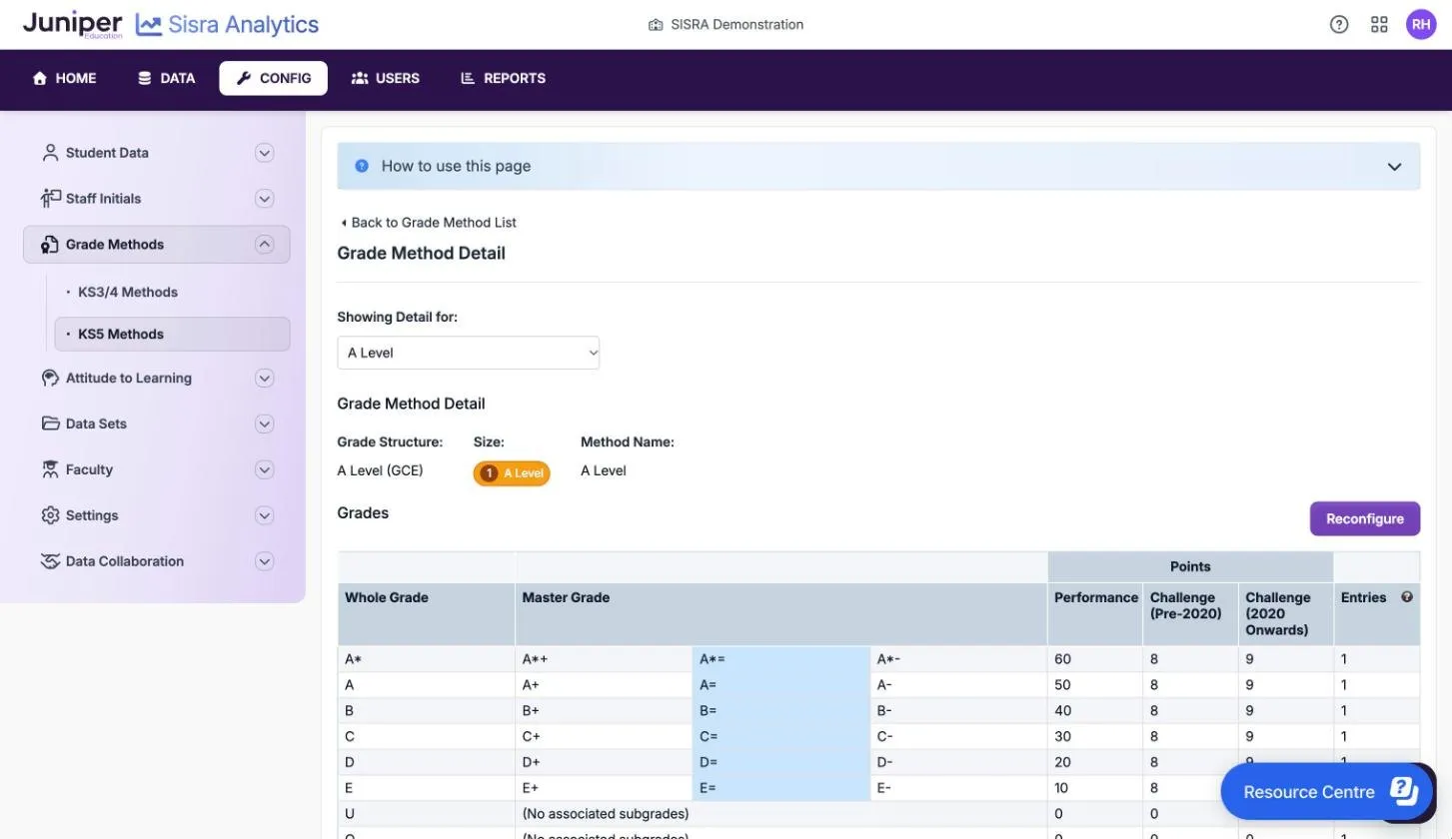The height and width of the screenshot is (839, 1452).
Task: Click the SISRA Demonstration school icon
Action: click(656, 25)
